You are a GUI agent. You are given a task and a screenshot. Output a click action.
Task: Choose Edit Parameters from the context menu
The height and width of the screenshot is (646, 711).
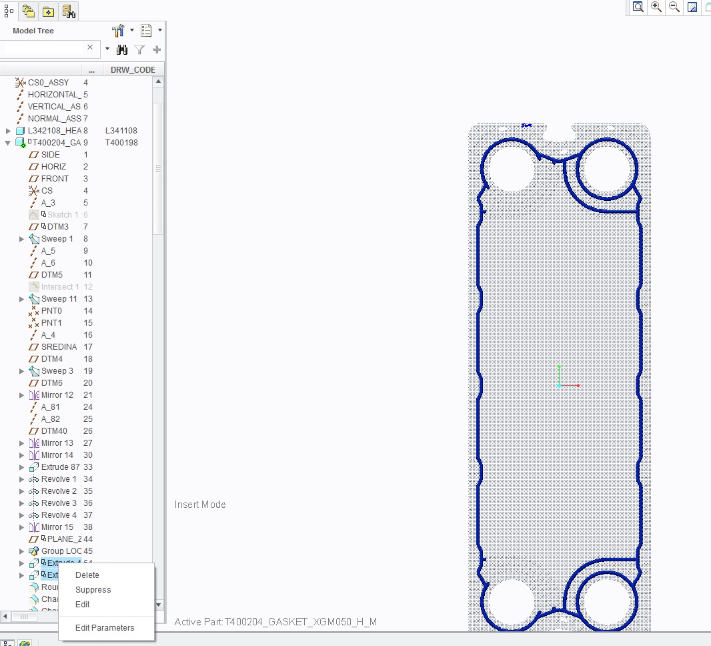click(105, 628)
